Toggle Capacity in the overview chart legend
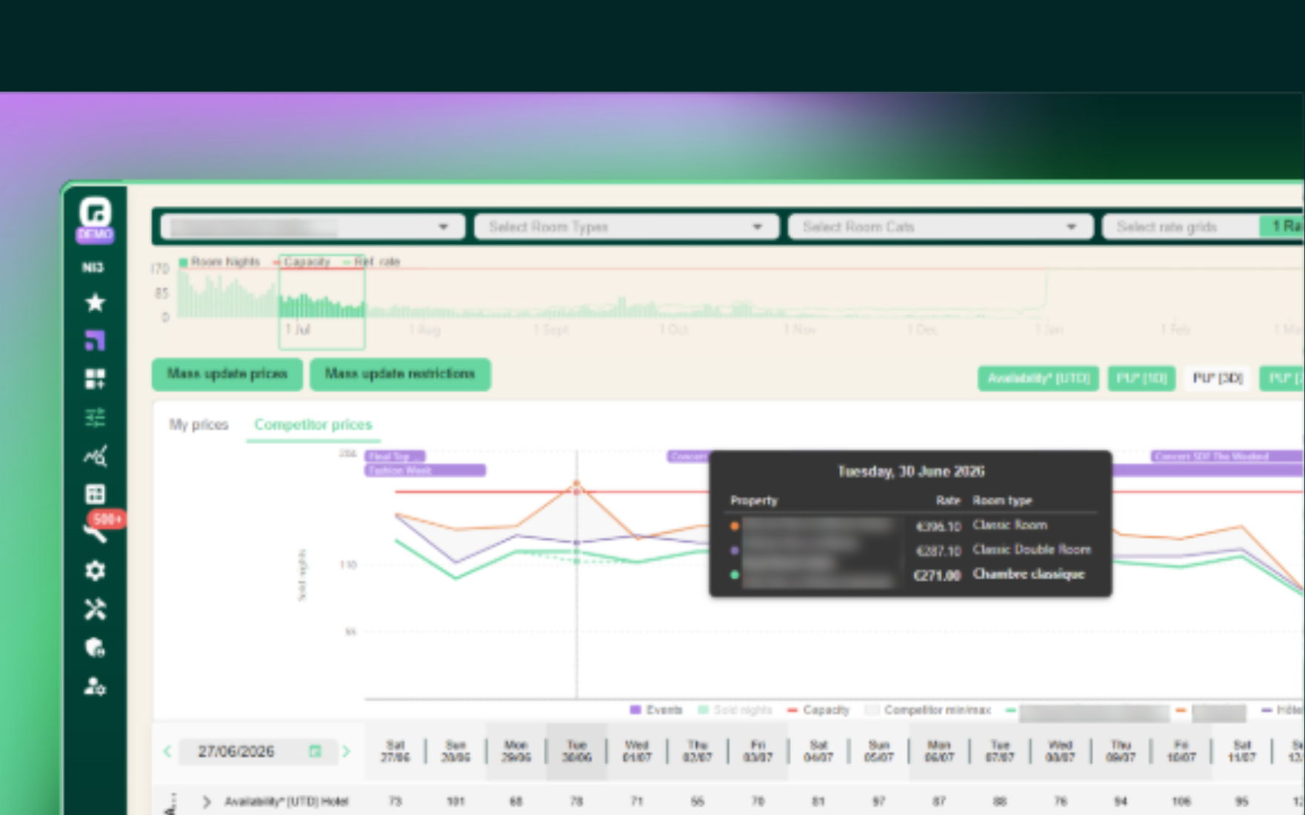The height and width of the screenshot is (815, 1305). pyautogui.click(x=301, y=262)
